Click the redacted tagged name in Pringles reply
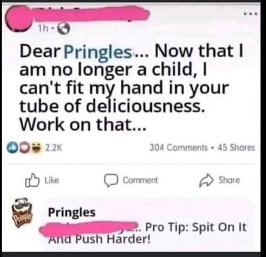Image resolution: width=266 pixels, height=257 pixels. [x=89, y=229]
